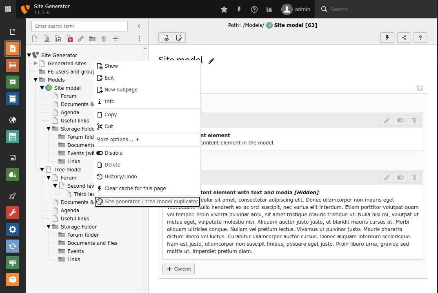Choose Site generator / tree model duplicator
The image size is (438, 293).
click(x=147, y=202)
